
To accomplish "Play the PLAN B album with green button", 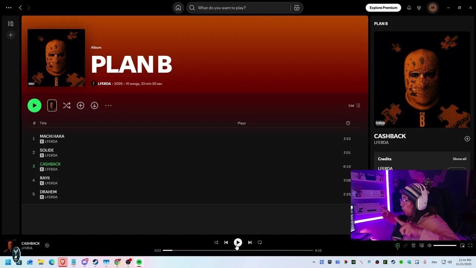I will point(34,105).
